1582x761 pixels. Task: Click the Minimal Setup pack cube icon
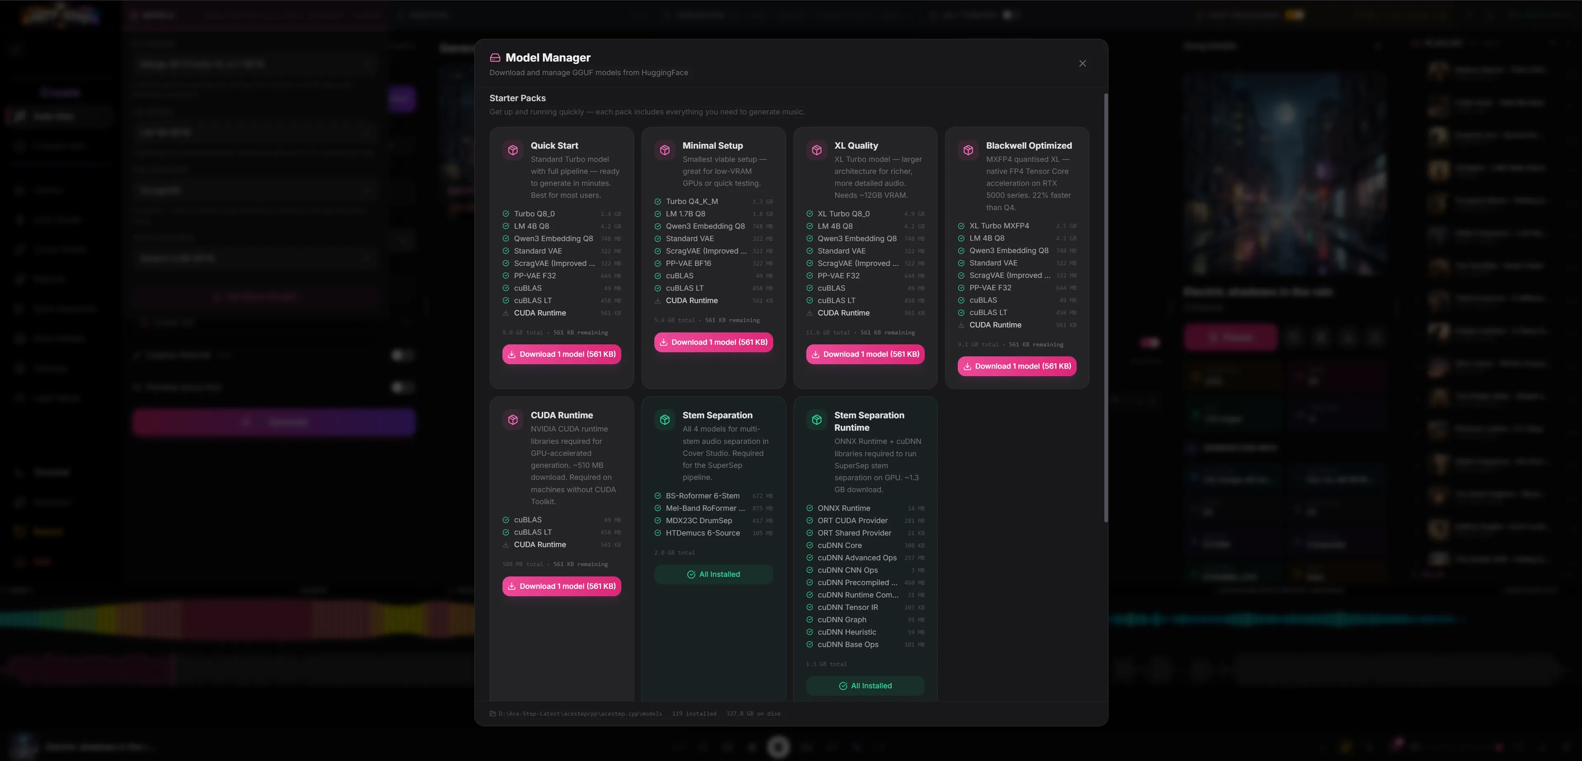665,150
